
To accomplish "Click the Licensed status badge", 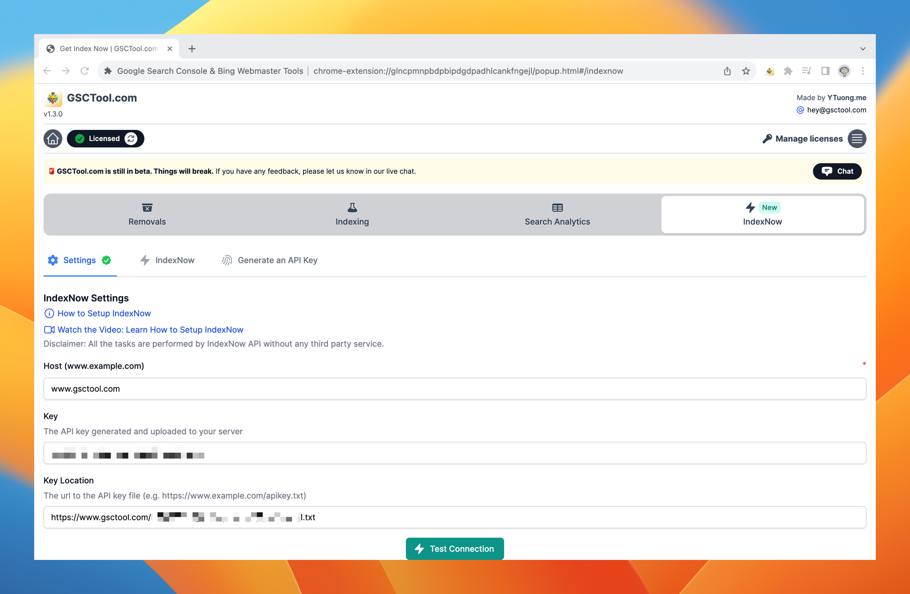I will point(106,139).
